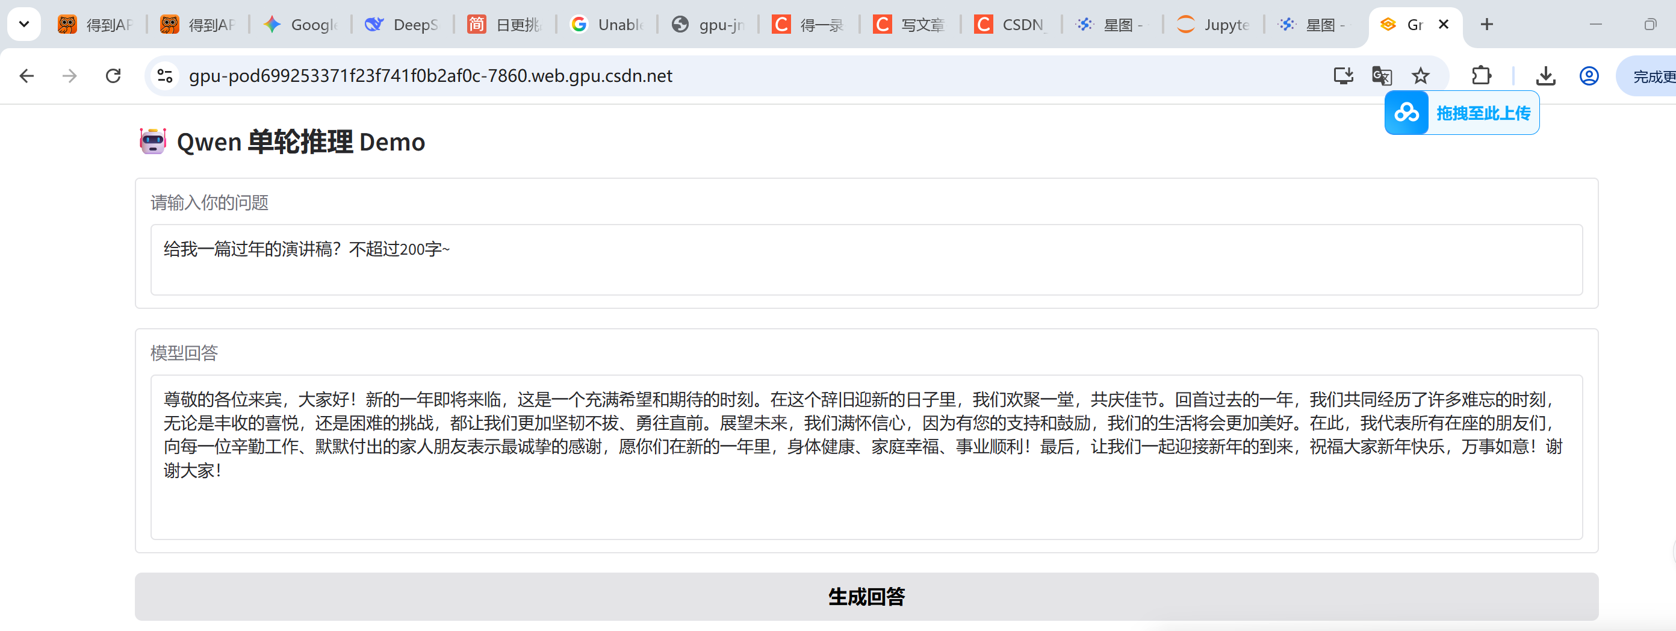The width and height of the screenshot is (1676, 631).
Task: Close the active Gradio tab
Action: (x=1443, y=25)
